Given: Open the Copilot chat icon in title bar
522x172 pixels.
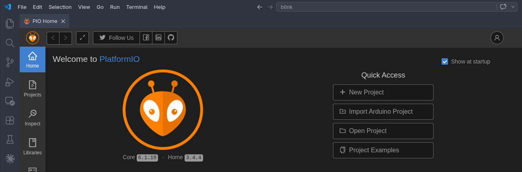Looking at the screenshot, I should 503,7.
